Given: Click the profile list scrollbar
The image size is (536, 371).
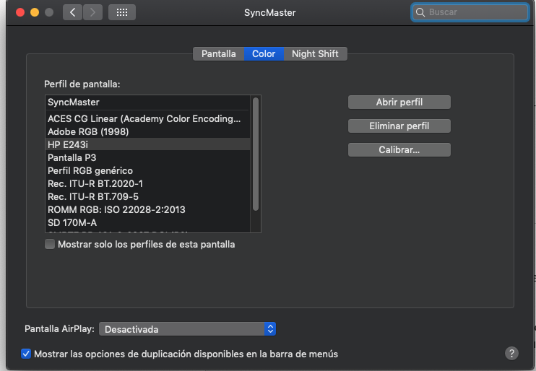Looking at the screenshot, I should pos(255,155).
